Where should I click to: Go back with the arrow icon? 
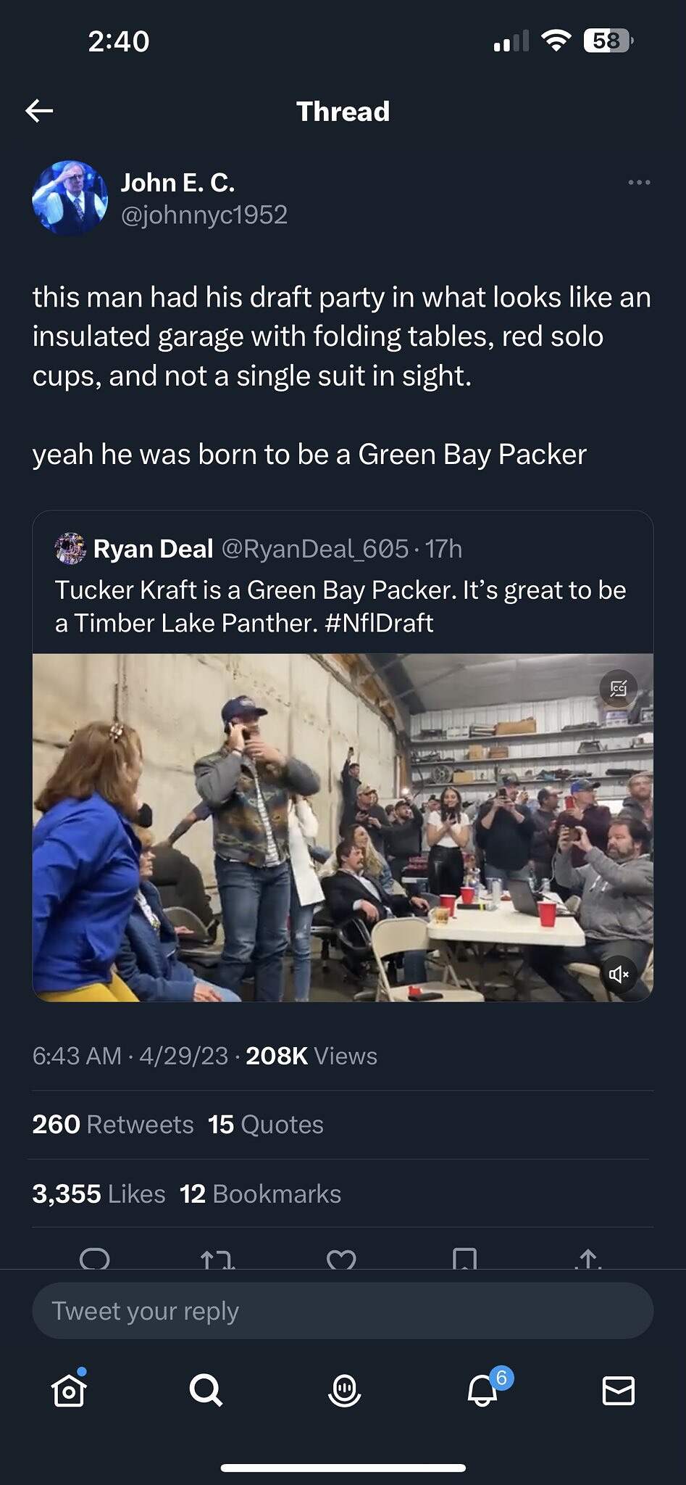coord(40,111)
